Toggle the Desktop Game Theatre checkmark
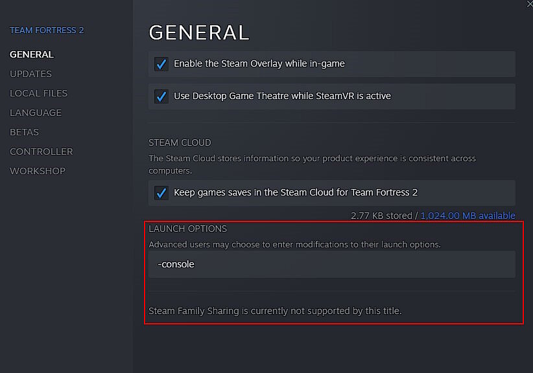Screen dimensions: 533x373 point(161,96)
